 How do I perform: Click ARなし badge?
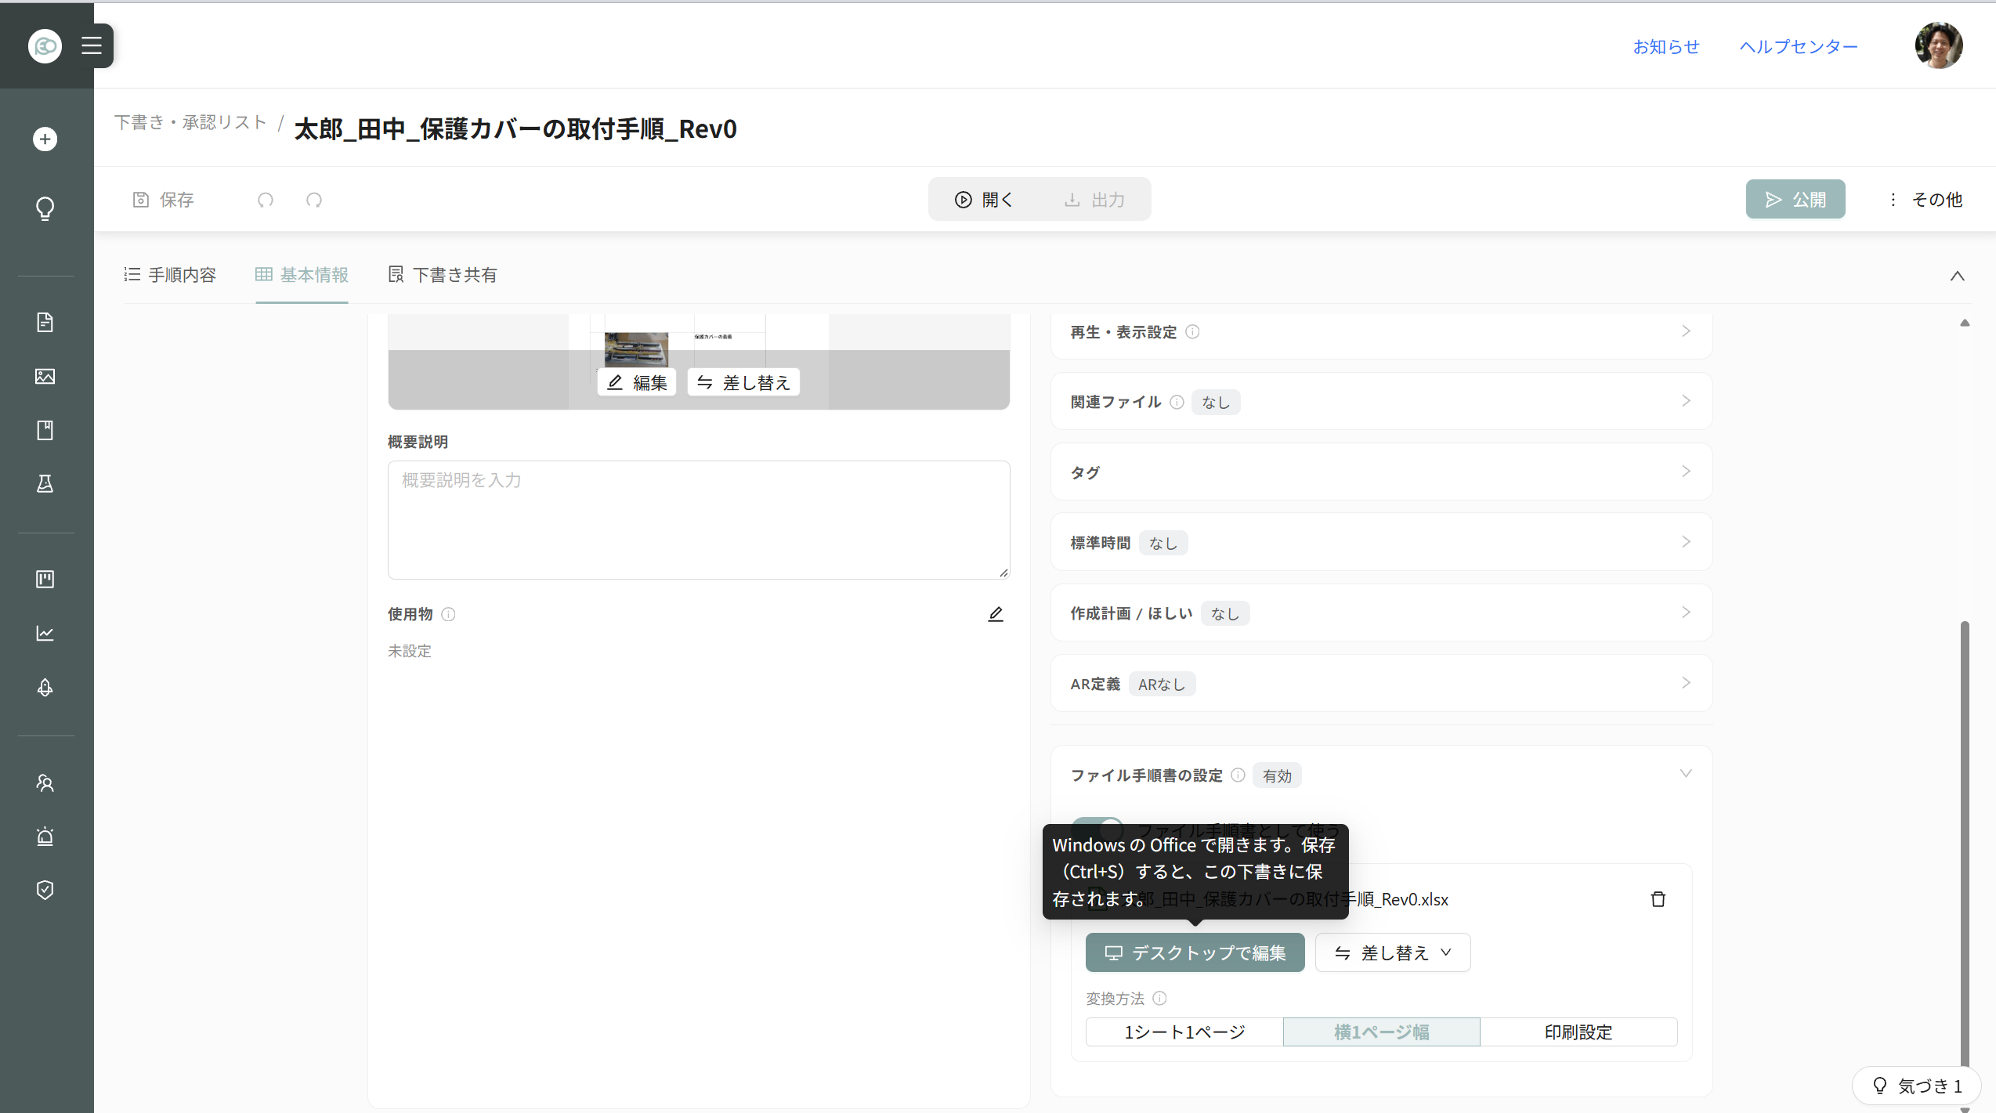click(1162, 684)
